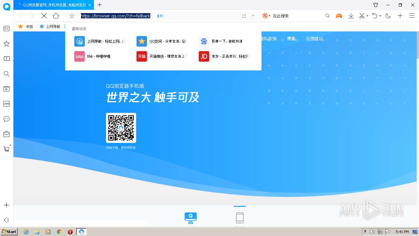
Task: Select the desktop version tab icon
Action: pyautogui.click(x=191, y=218)
